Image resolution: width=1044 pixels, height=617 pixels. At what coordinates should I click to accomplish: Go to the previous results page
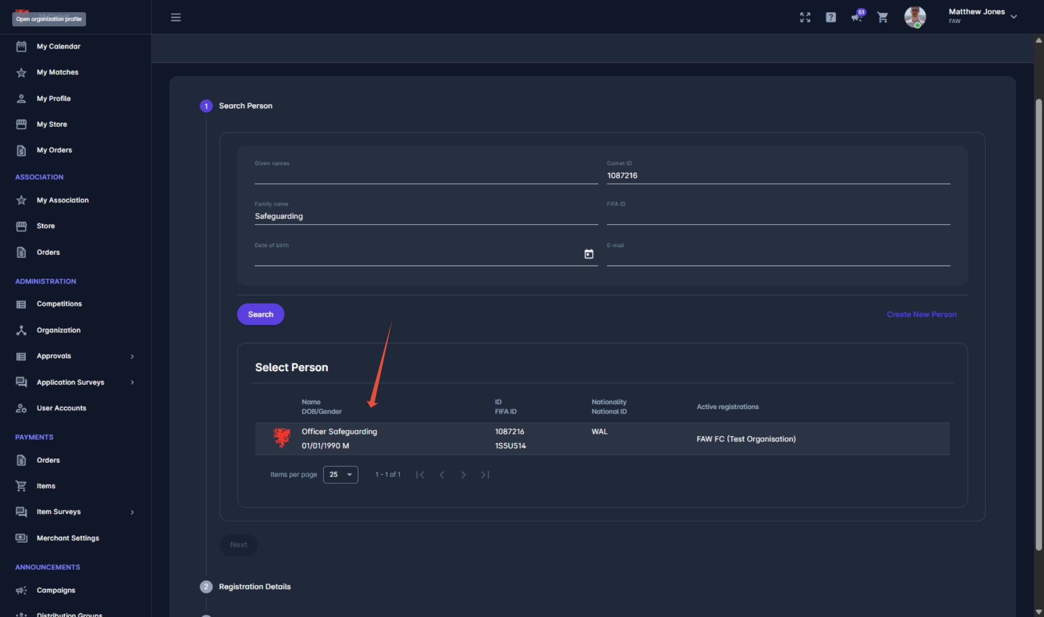point(441,475)
